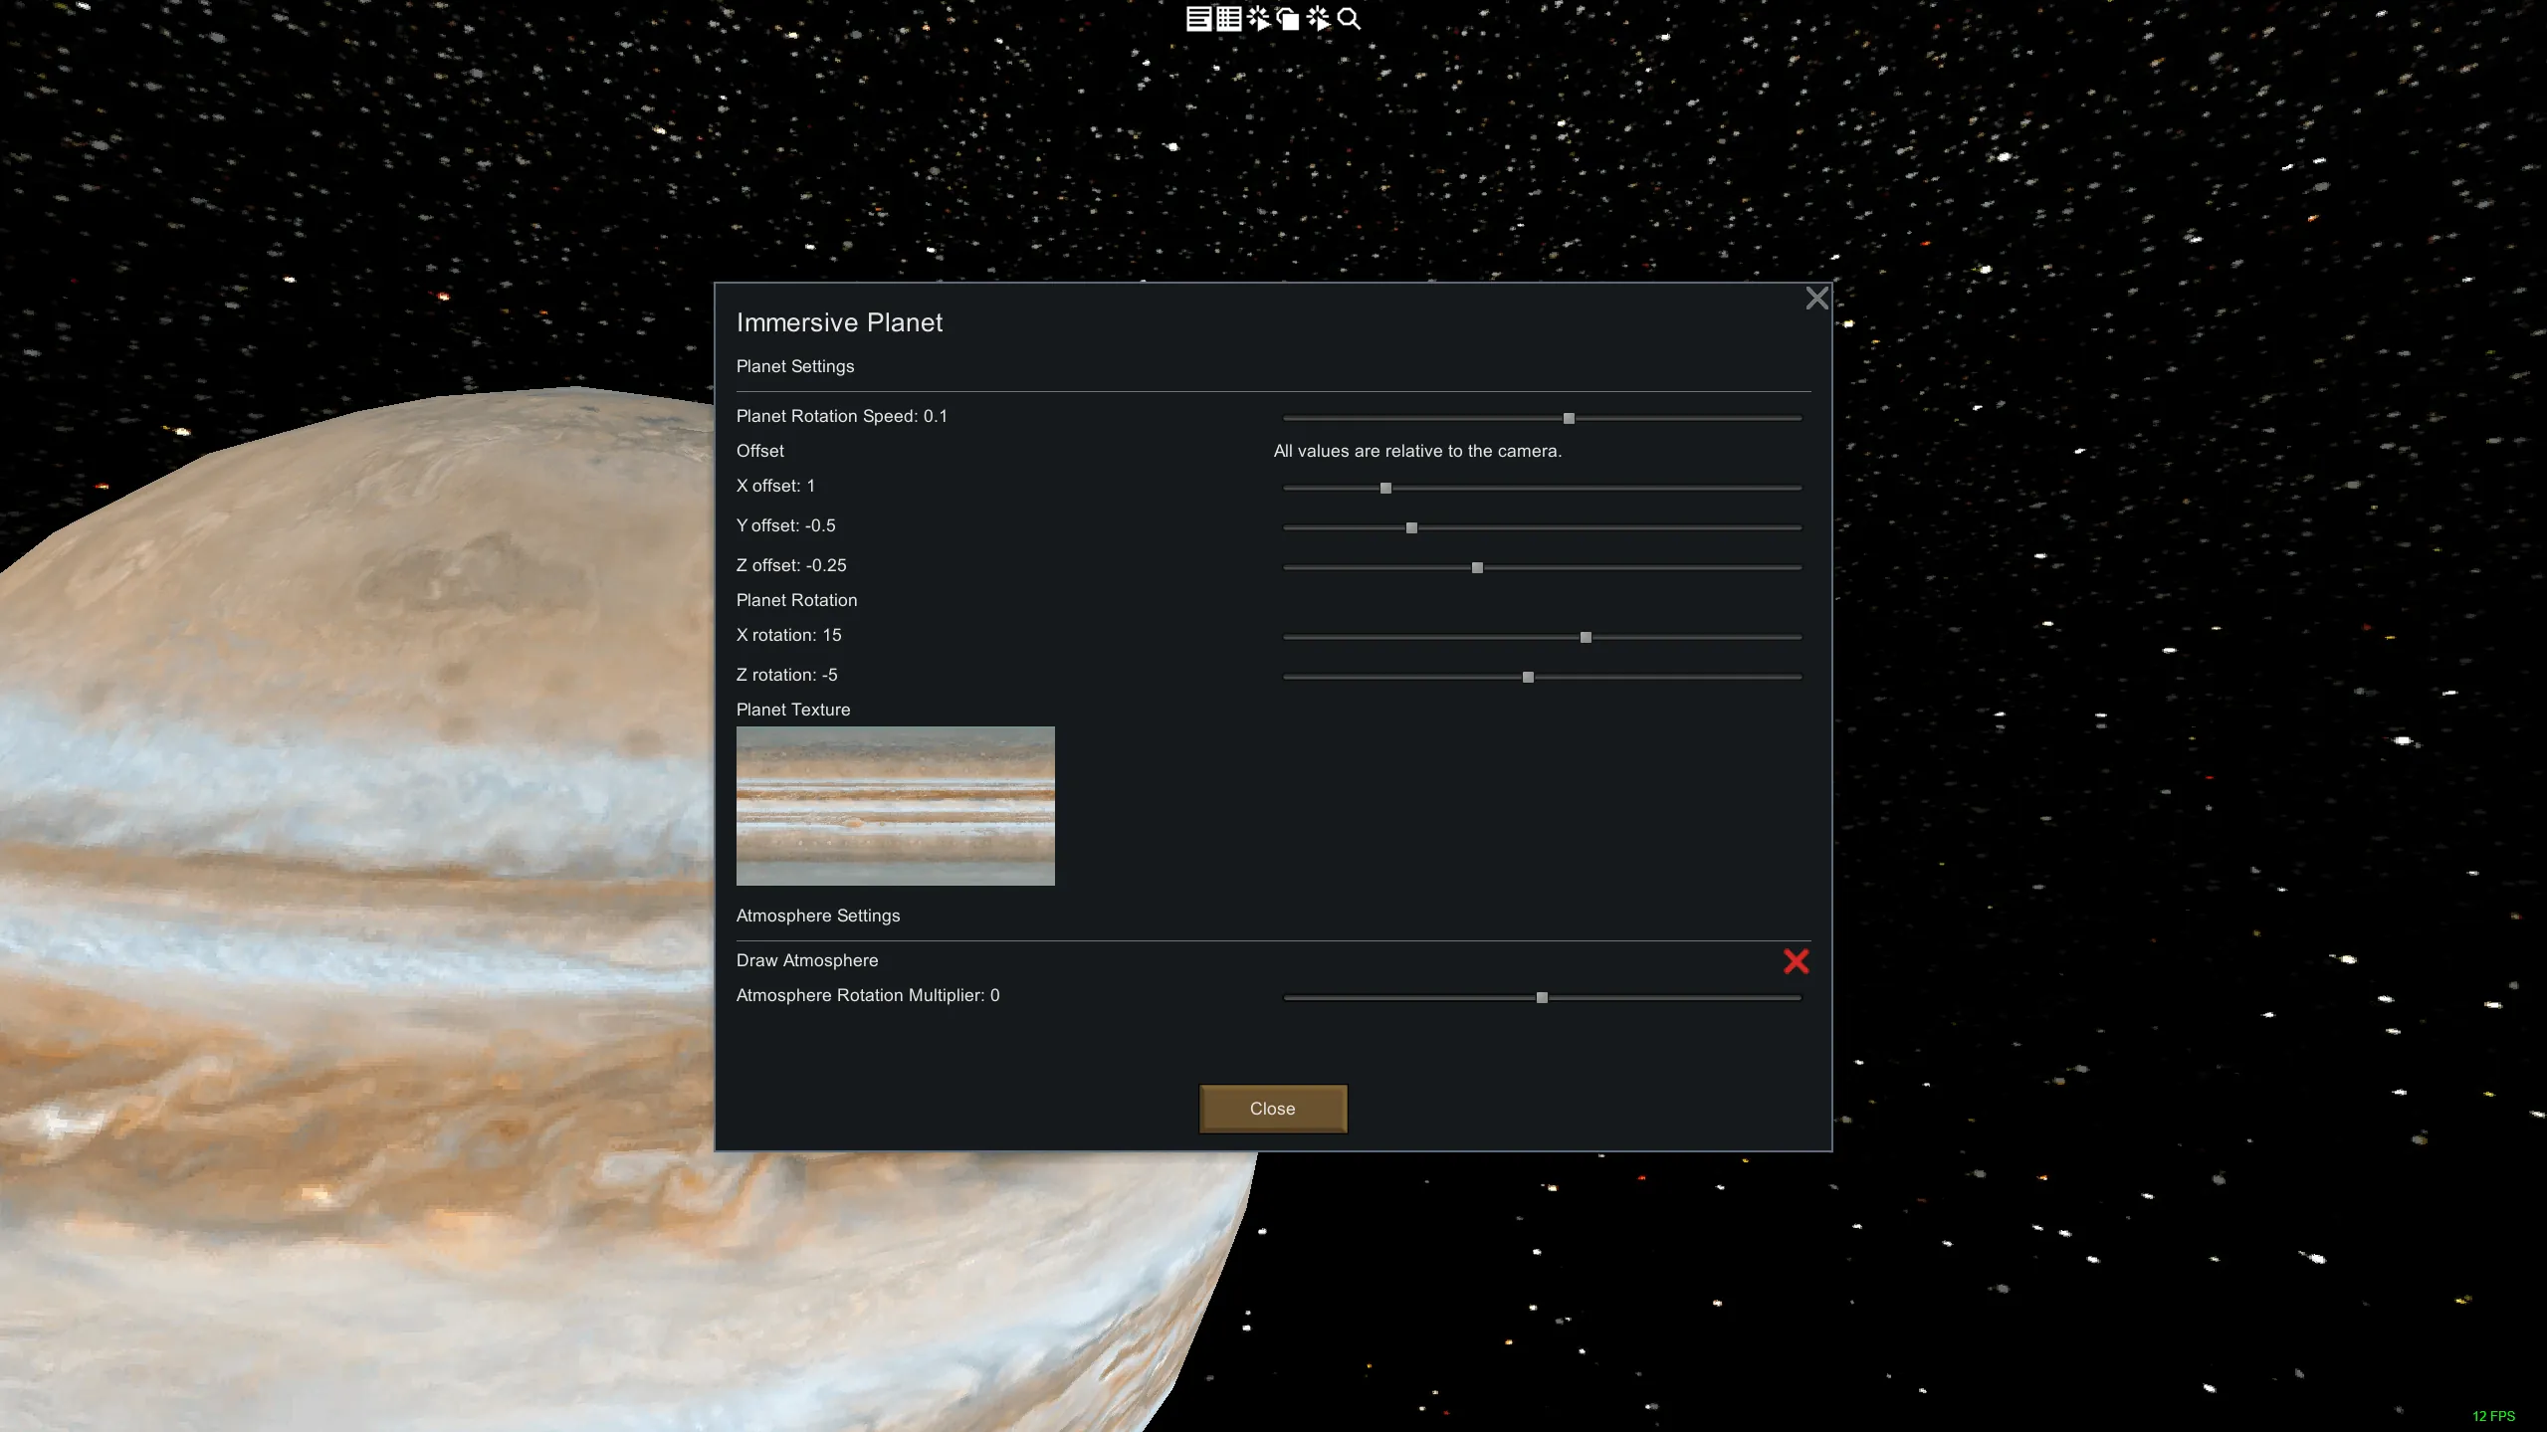Click sparkle-arrow icon next to the magnifier
Screen dimensions: 2547x1432
click(x=1318, y=19)
